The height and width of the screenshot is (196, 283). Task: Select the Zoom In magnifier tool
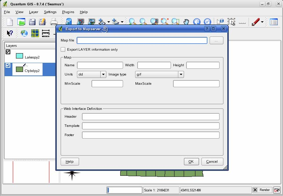pos(133,22)
